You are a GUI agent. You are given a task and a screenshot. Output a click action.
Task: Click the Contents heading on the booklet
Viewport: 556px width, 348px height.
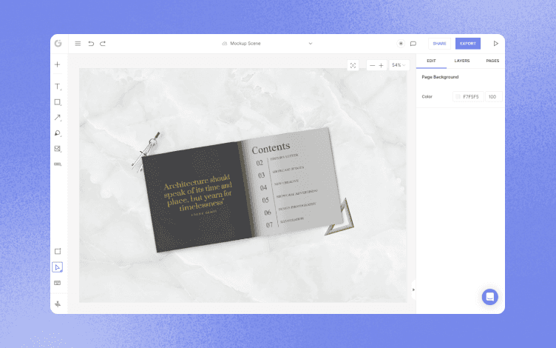pos(271,148)
